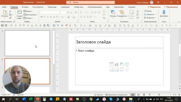Click the bullets list icon
The image size is (181, 102).
pos(81,12)
